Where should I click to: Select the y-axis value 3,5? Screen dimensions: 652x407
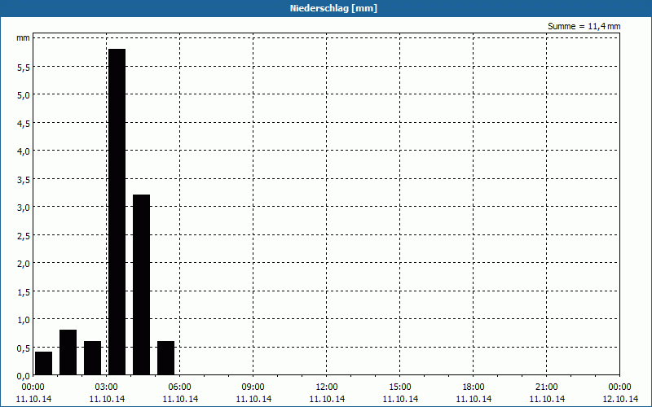24,180
